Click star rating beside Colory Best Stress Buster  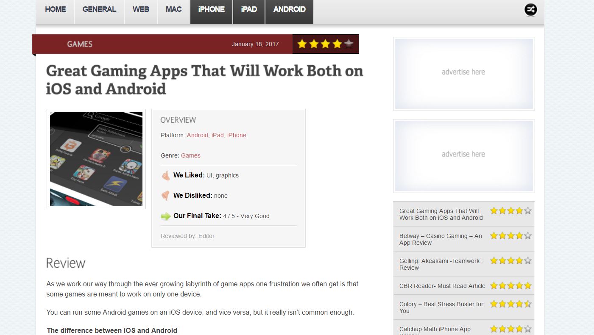click(x=511, y=304)
